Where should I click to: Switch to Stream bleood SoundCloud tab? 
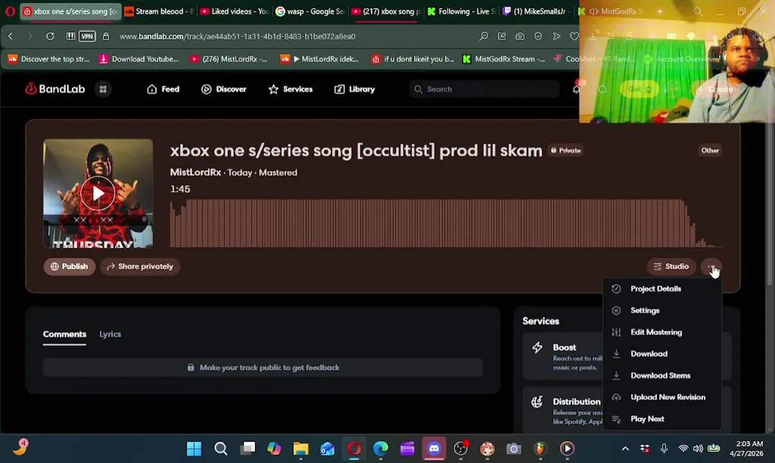(x=158, y=11)
